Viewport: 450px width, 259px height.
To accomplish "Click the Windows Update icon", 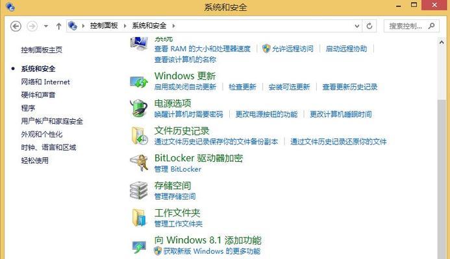I will coord(139,82).
